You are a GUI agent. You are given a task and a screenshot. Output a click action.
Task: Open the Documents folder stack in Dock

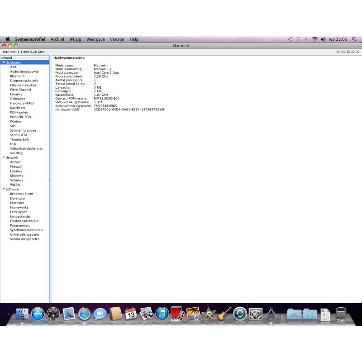click(x=310, y=314)
